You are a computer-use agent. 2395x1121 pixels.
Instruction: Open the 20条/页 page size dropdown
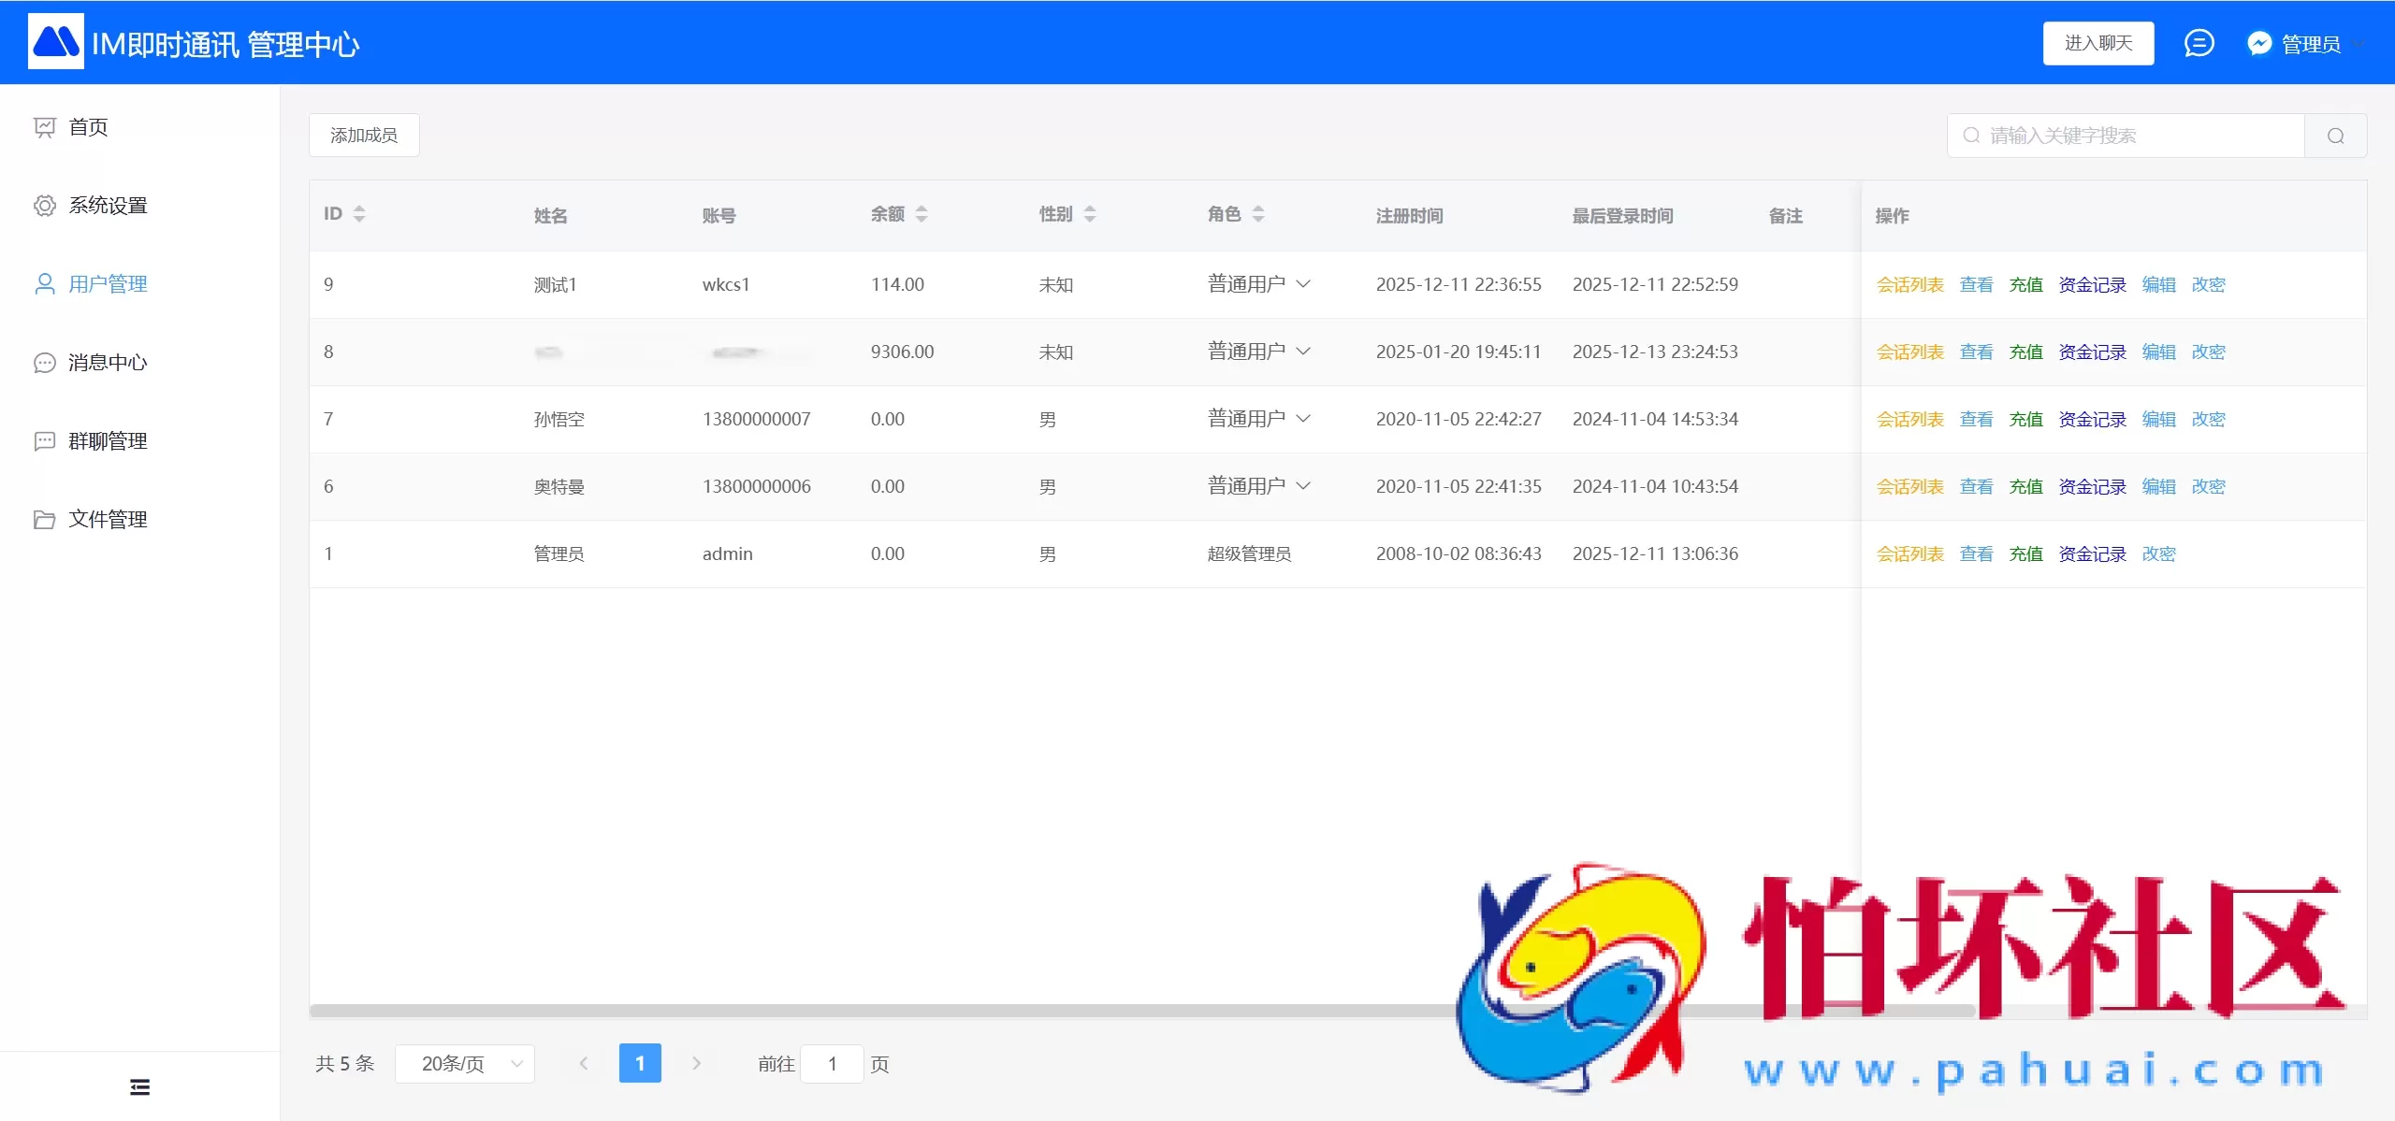pyautogui.click(x=465, y=1063)
